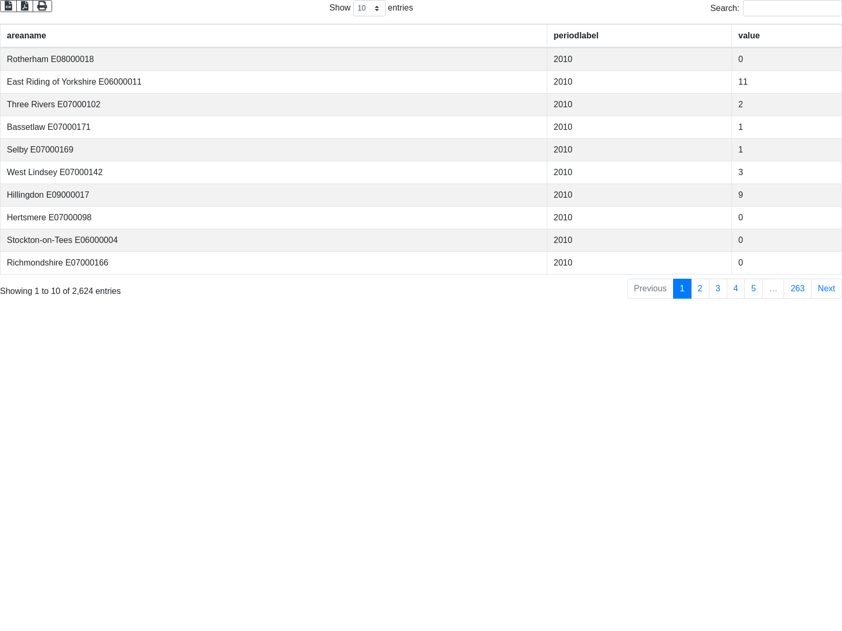Go to page 2 of results
842x631 pixels.
tap(700, 289)
